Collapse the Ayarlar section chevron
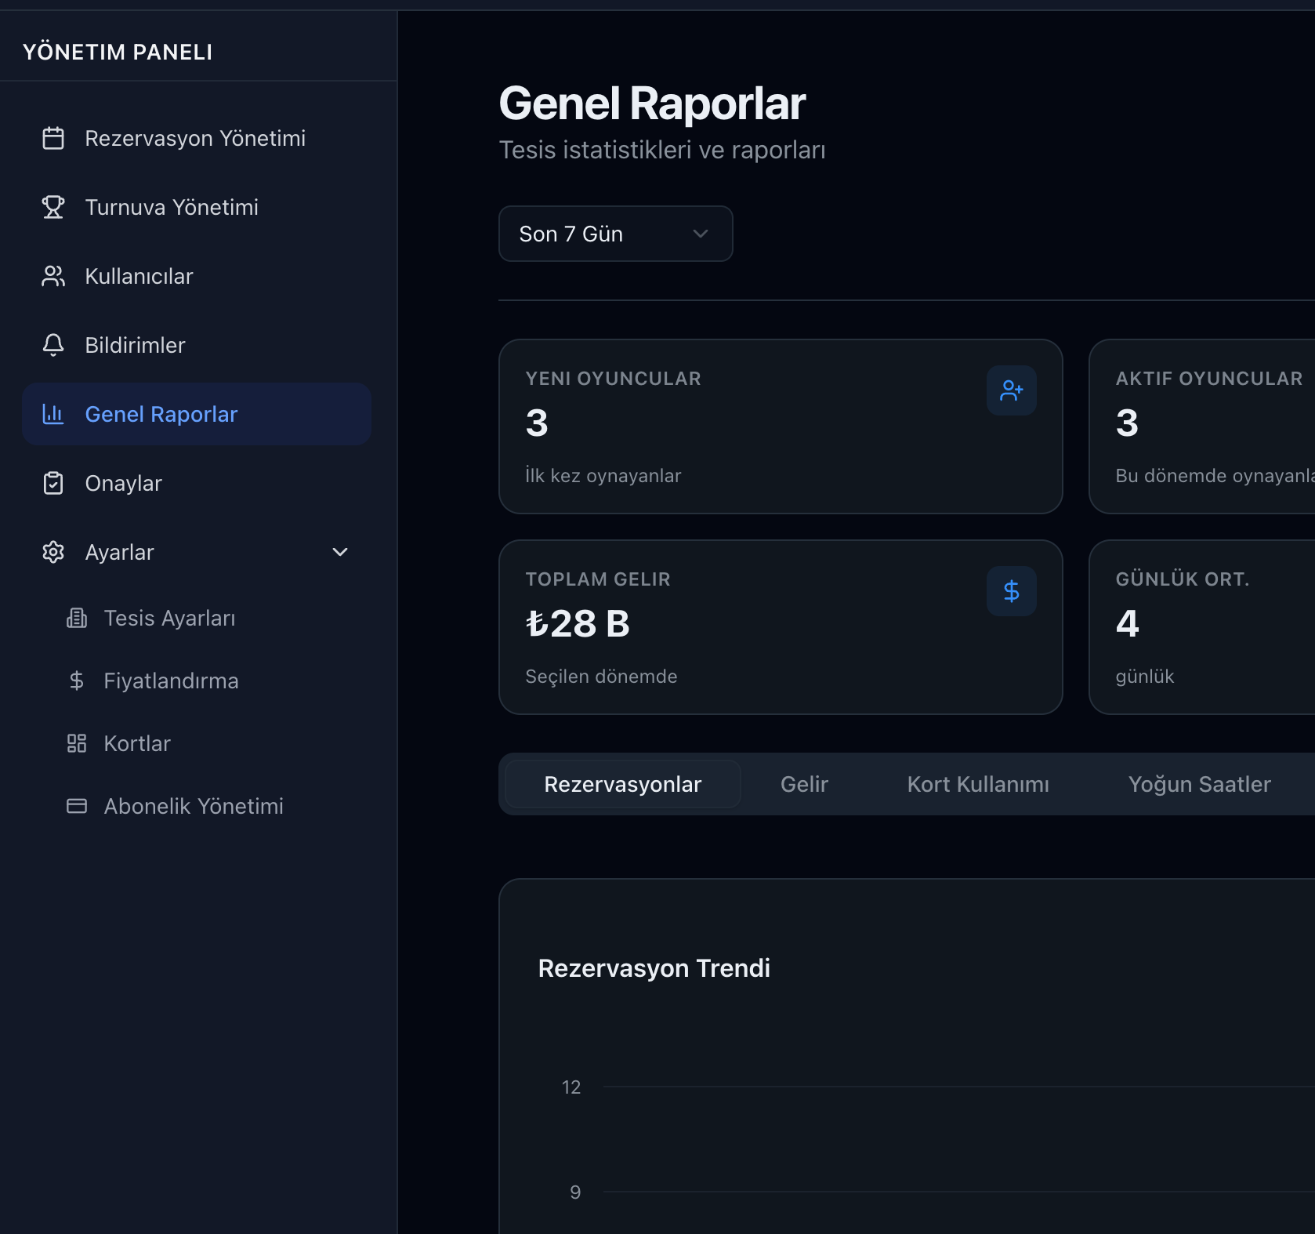This screenshot has height=1234, width=1315. coord(340,552)
